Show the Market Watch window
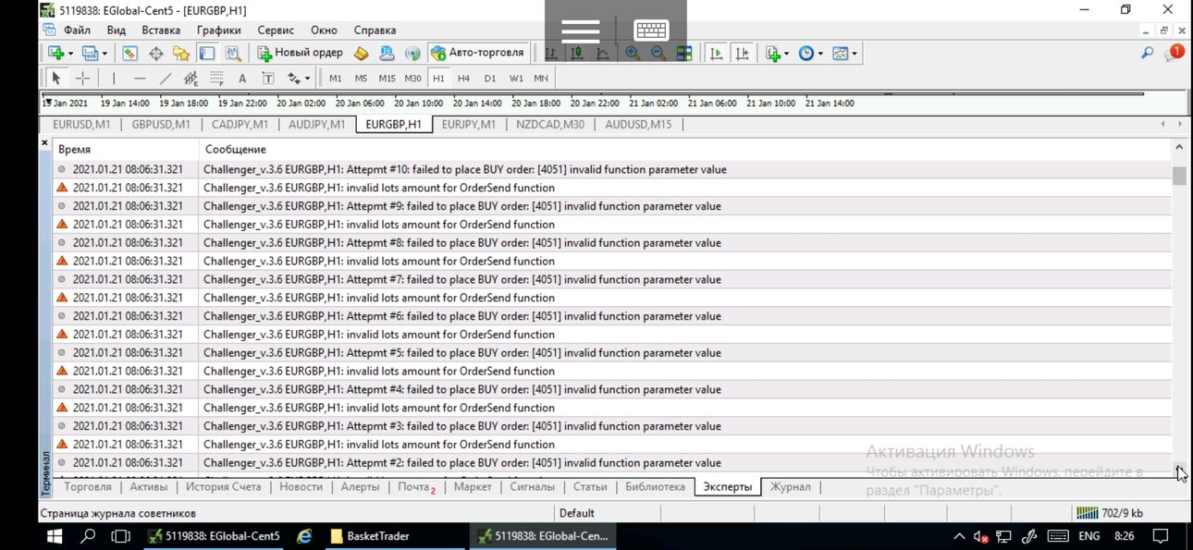 coord(129,54)
